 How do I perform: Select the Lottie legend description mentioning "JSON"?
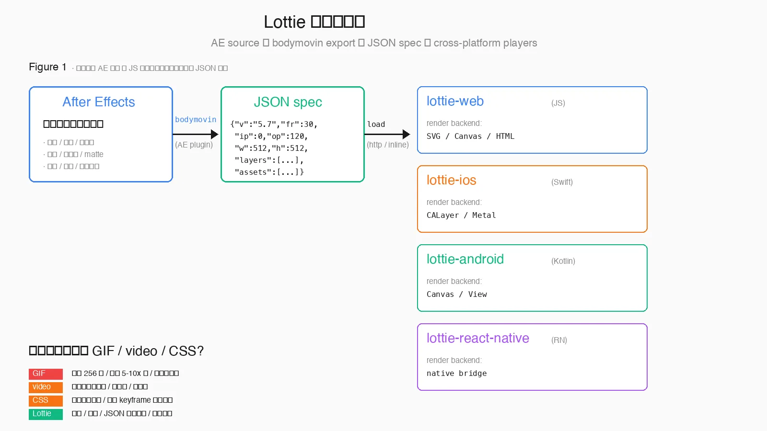122,414
